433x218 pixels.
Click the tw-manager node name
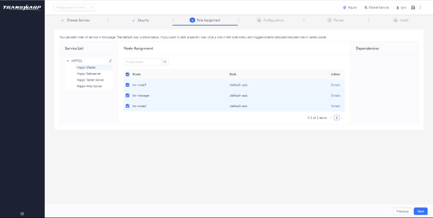click(x=141, y=95)
